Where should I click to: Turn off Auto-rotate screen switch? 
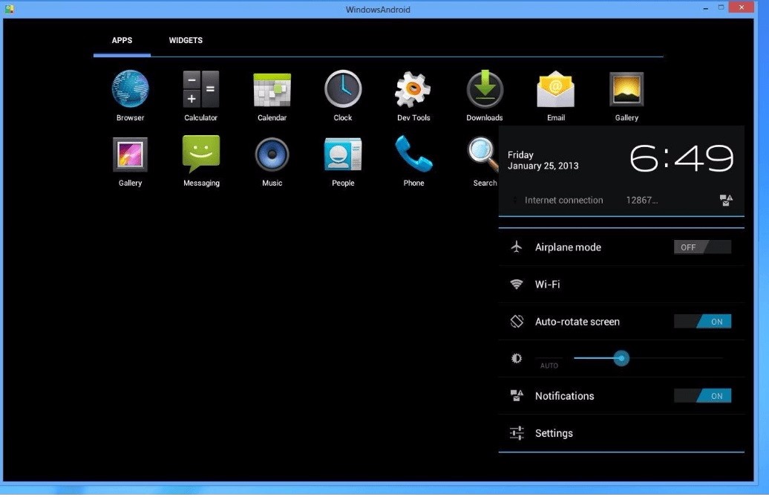coord(702,322)
